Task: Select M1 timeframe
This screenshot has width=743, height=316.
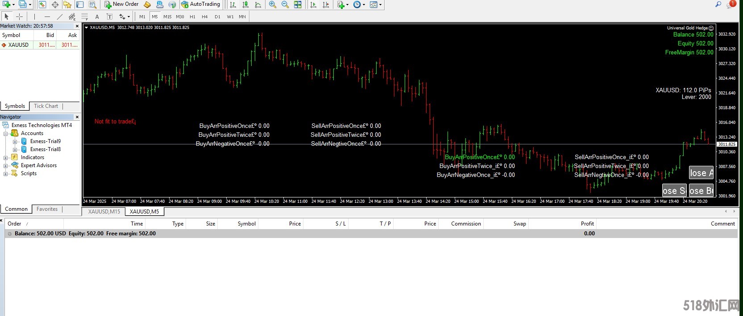Action: tap(142, 16)
